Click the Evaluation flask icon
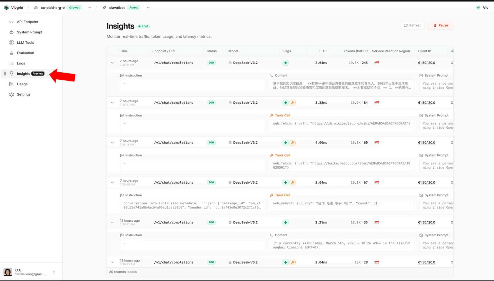Viewport: 494px width, 281px height. (12, 53)
